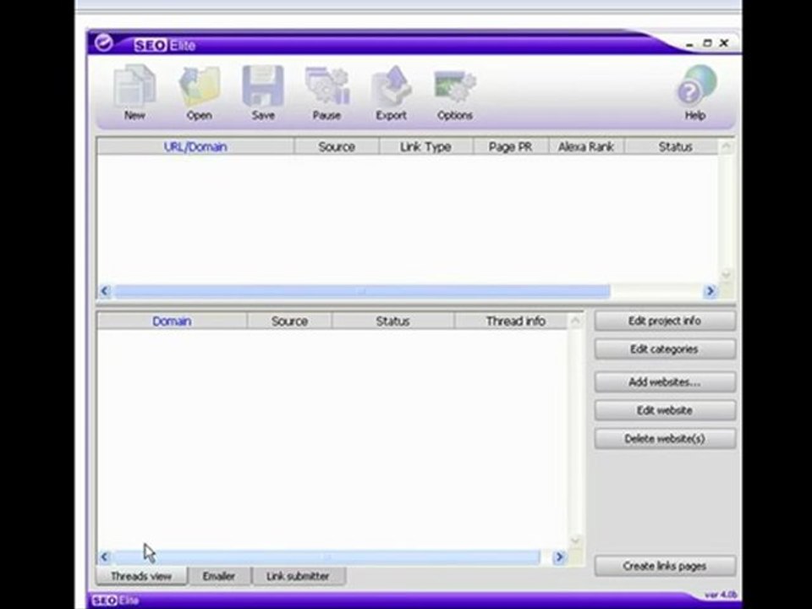Click upper table scroll up arrow
Screen dimensions: 812x609
726,147
